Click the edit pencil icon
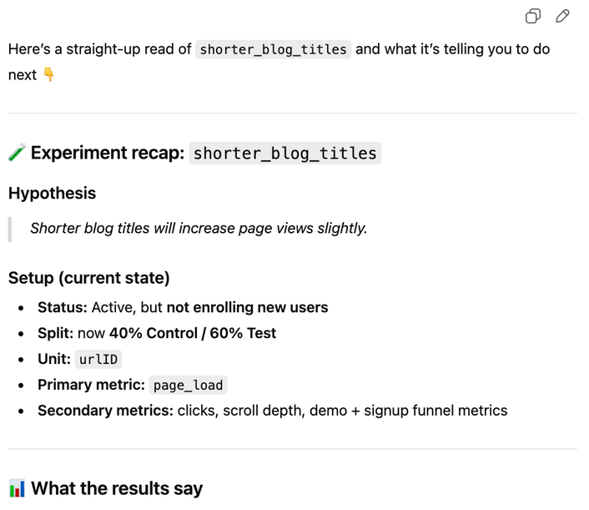The image size is (589, 510). pyautogui.click(x=562, y=16)
